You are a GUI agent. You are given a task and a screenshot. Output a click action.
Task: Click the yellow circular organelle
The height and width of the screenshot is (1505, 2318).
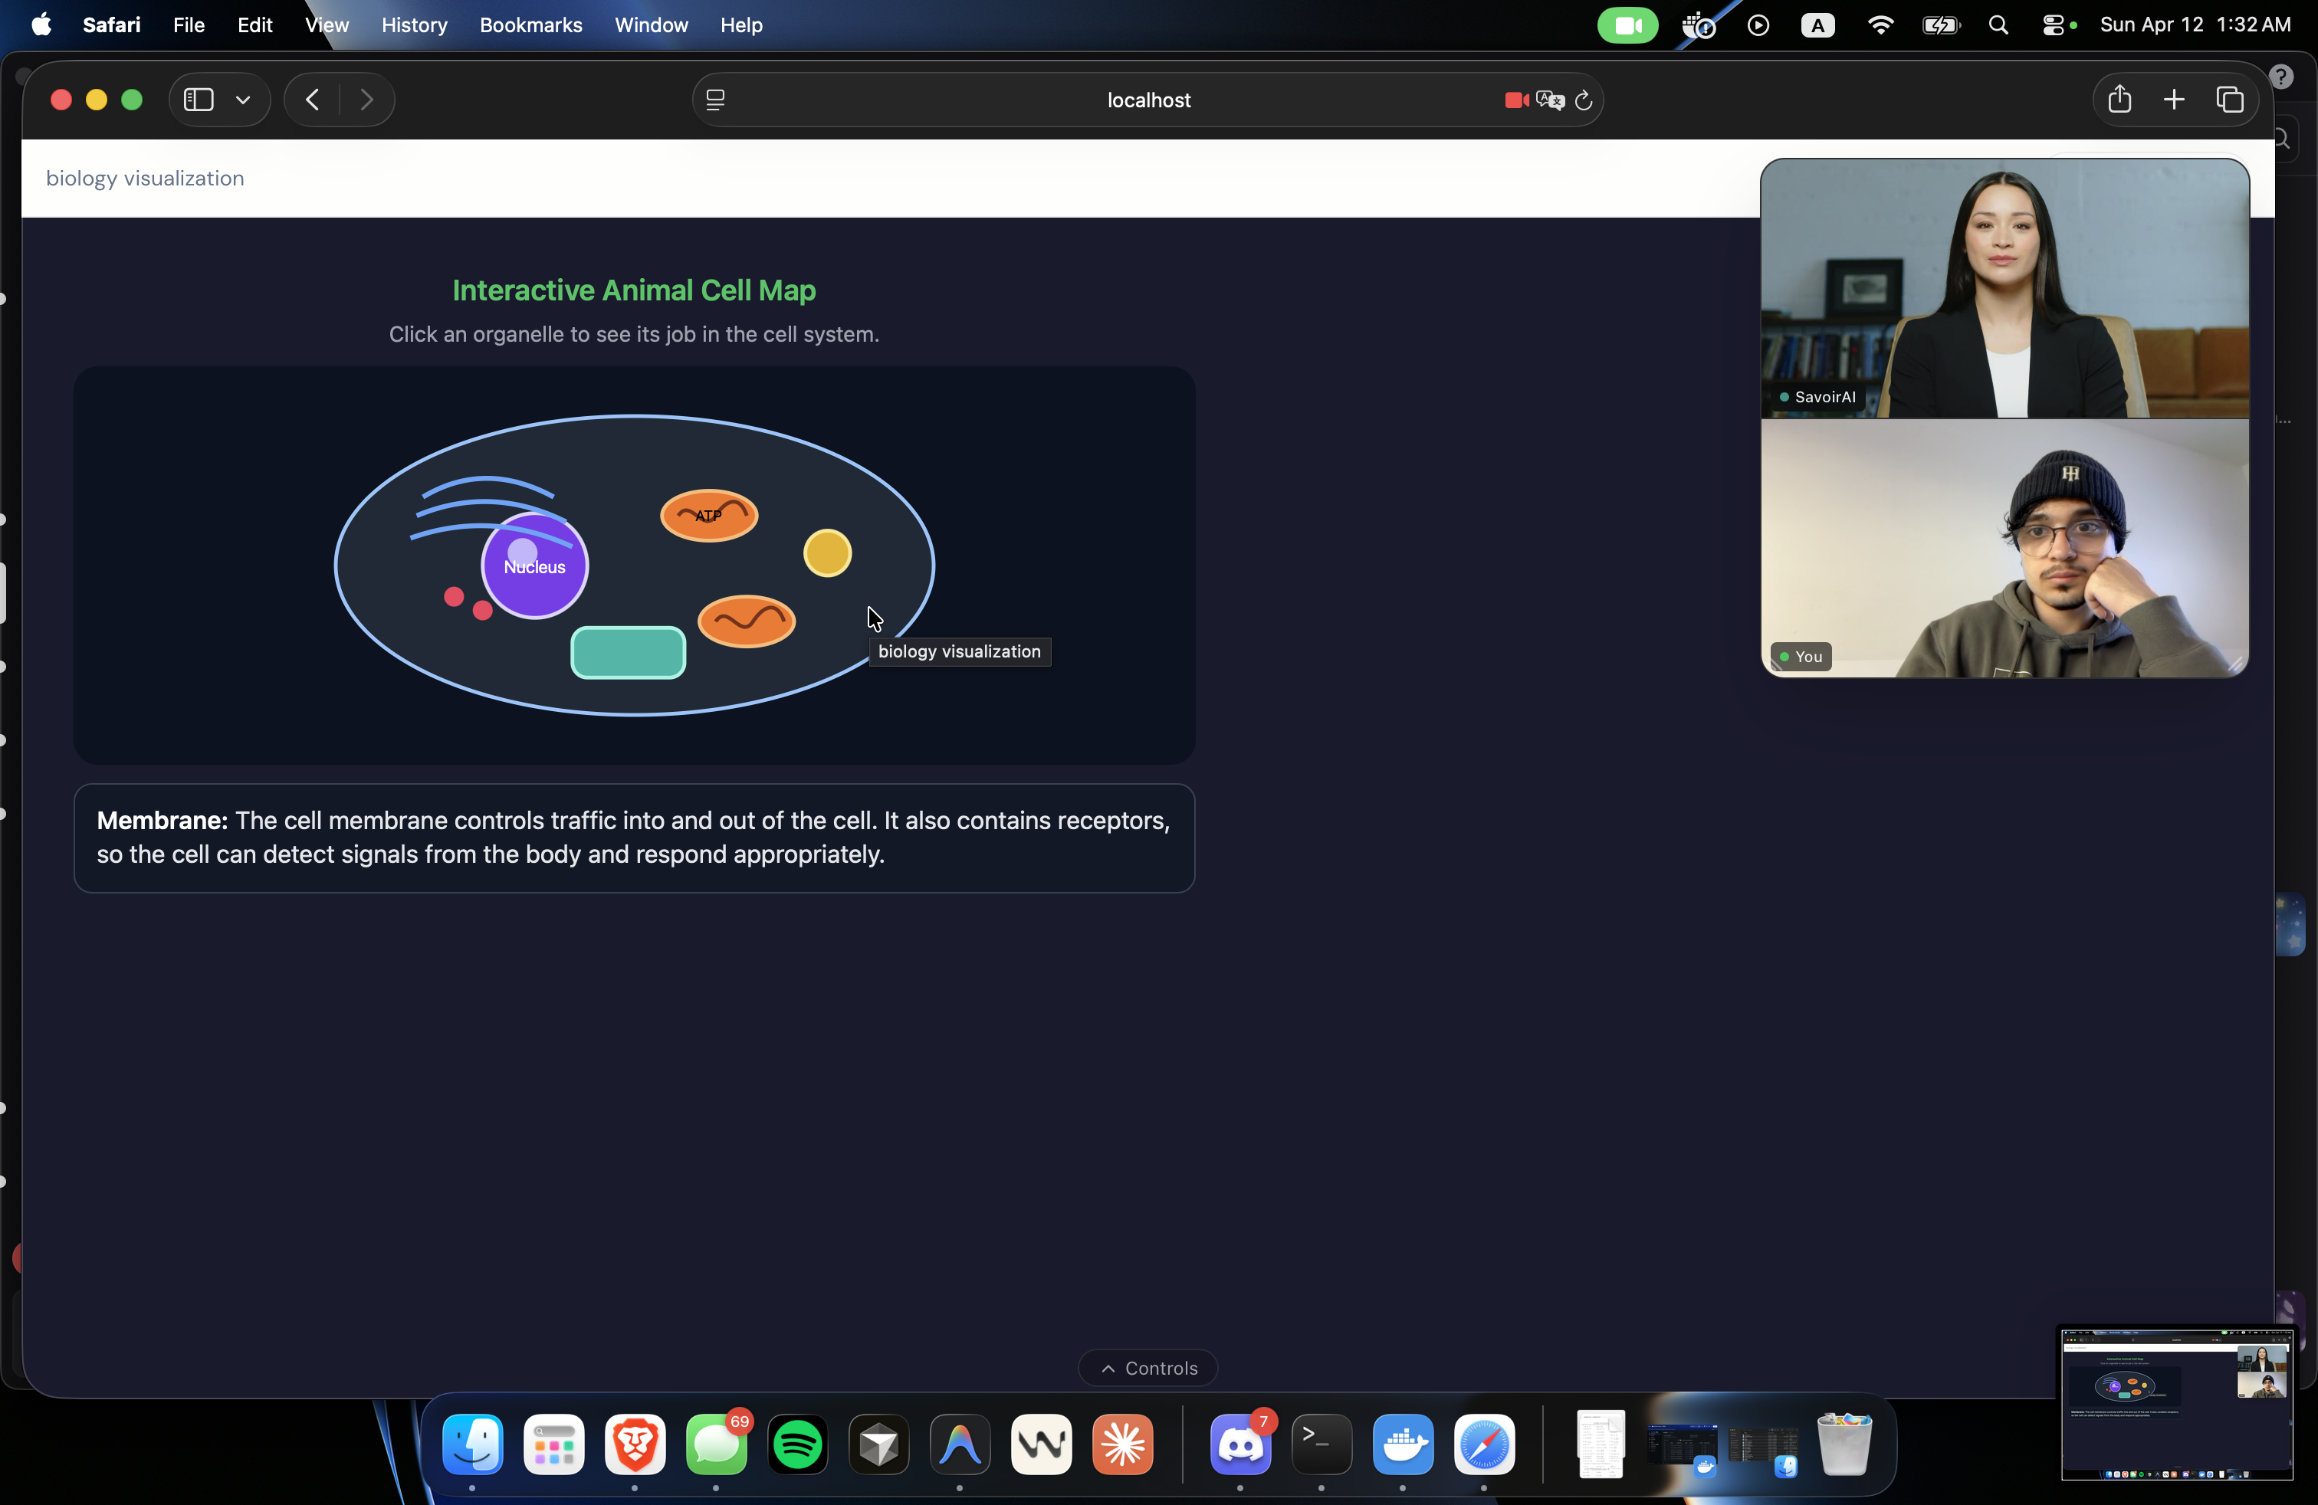[827, 553]
